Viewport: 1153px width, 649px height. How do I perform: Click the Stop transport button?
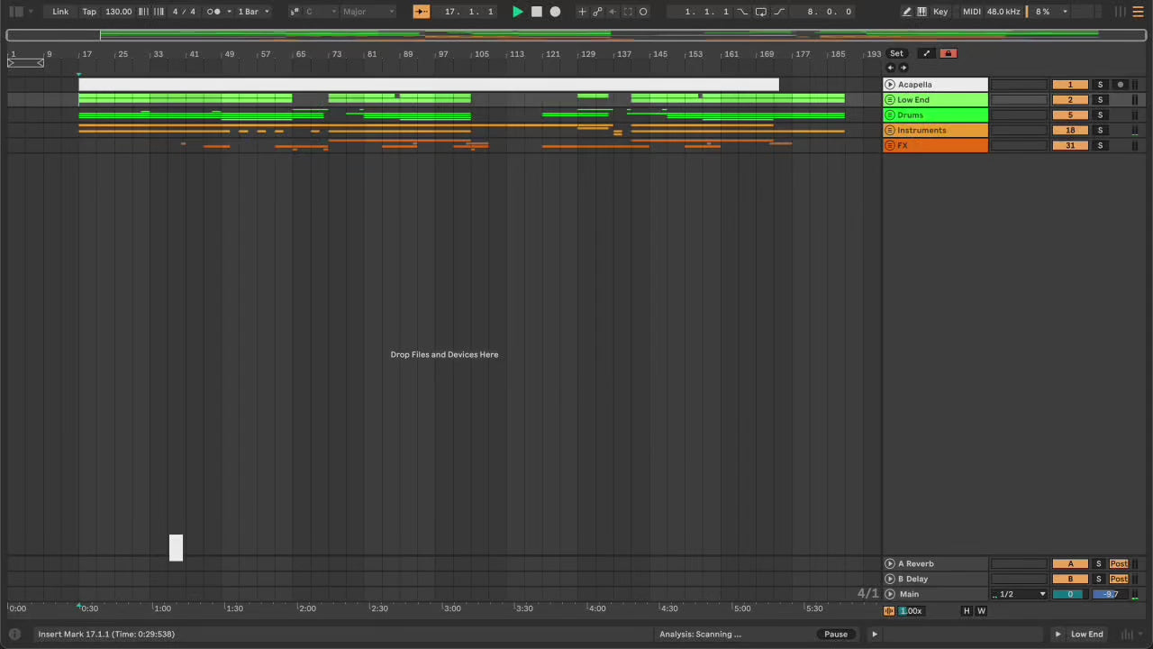click(x=537, y=12)
